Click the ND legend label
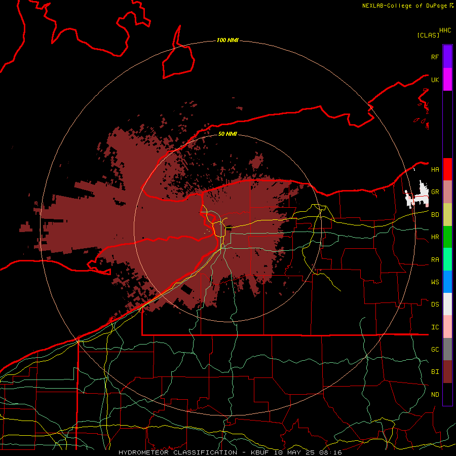The width and height of the screenshot is (456, 456). tap(435, 394)
